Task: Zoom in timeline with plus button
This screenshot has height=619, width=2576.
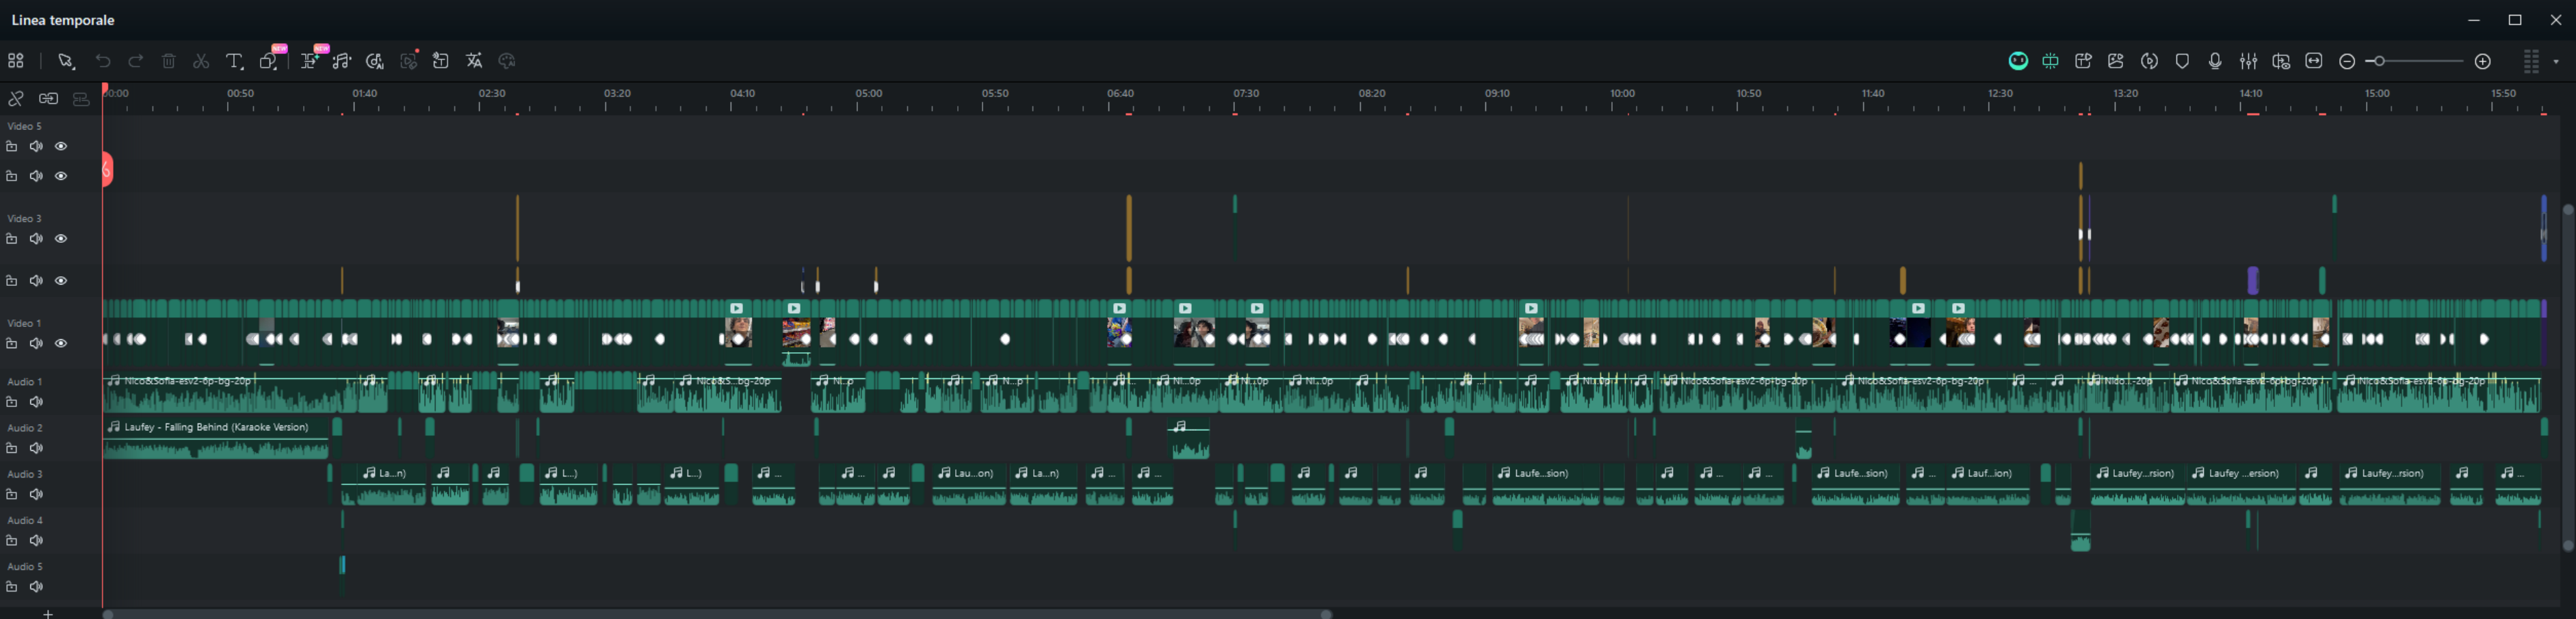Action: [2482, 61]
